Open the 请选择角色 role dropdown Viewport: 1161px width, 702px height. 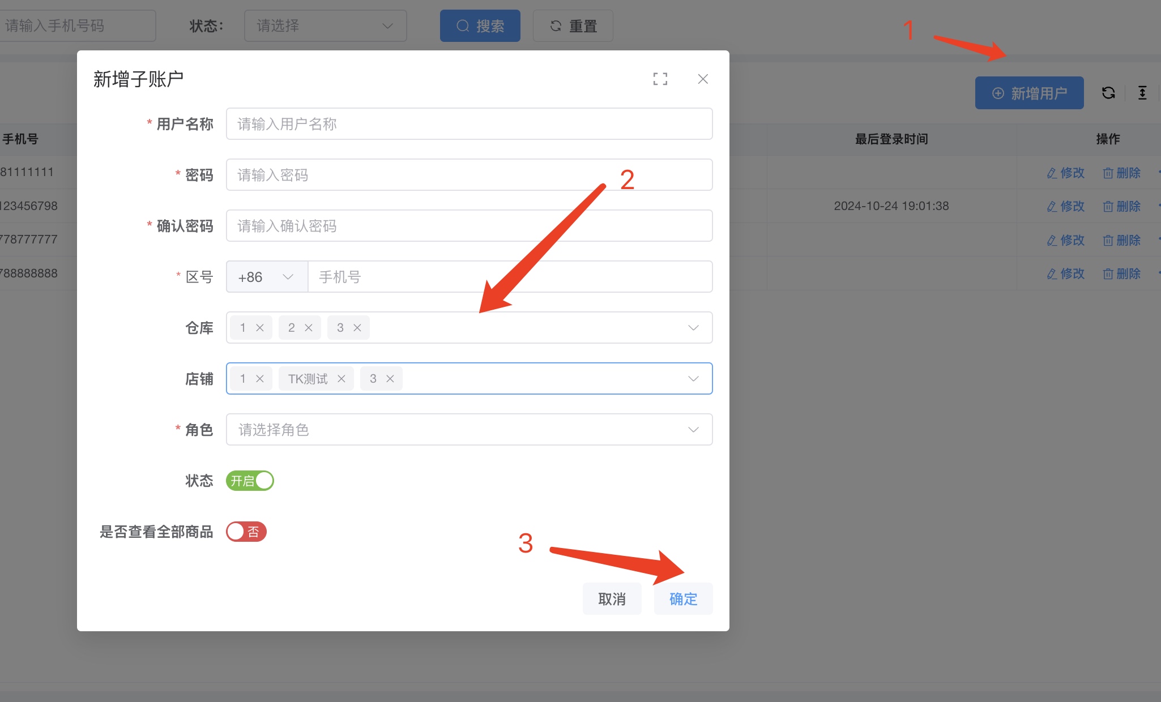pos(469,430)
